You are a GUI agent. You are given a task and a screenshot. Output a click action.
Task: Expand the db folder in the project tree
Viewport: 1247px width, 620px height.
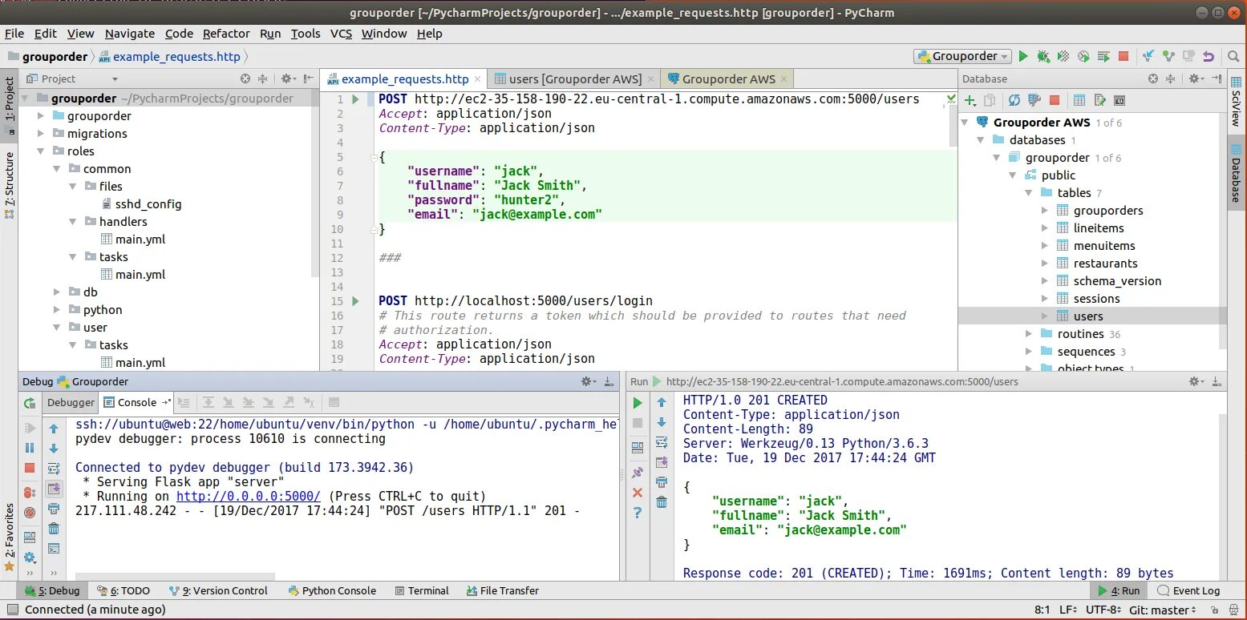57,292
